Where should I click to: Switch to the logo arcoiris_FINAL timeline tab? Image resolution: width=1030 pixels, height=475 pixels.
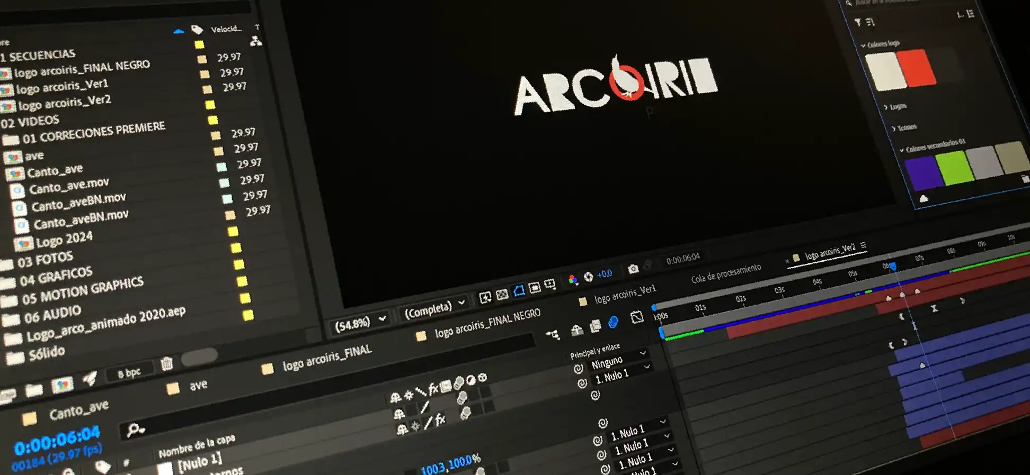tap(327, 357)
